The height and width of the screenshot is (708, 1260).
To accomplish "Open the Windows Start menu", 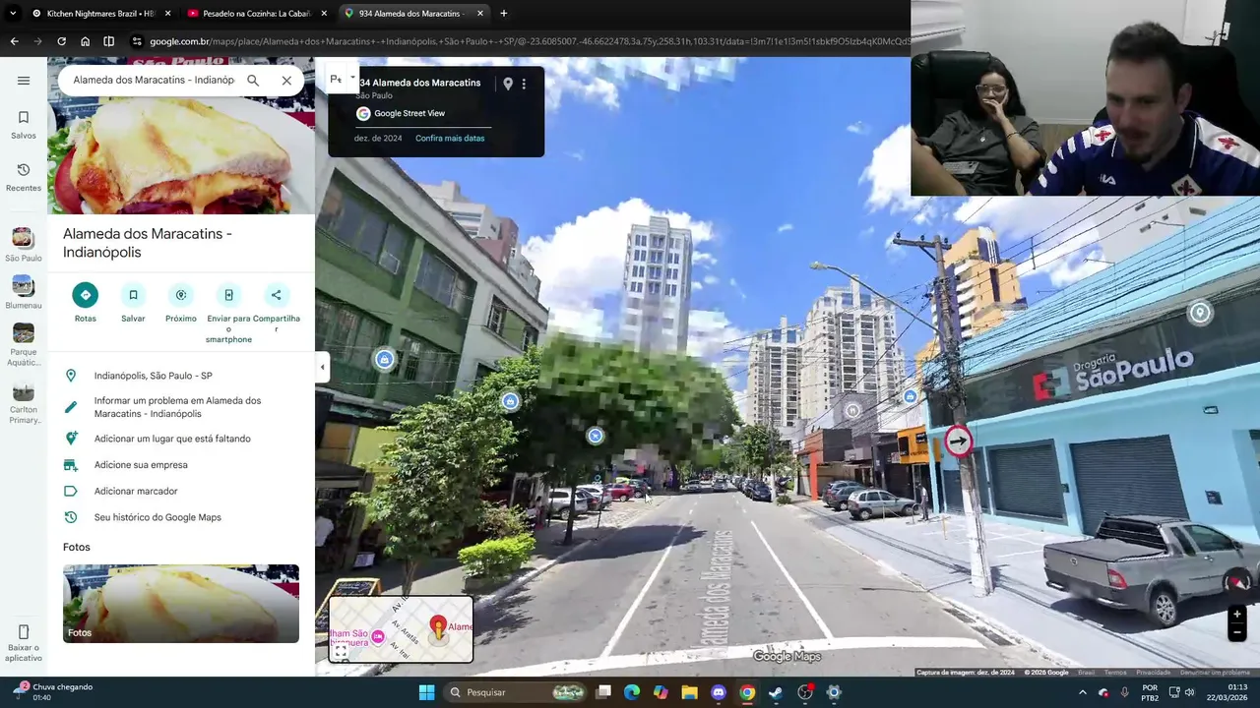I will click(426, 692).
